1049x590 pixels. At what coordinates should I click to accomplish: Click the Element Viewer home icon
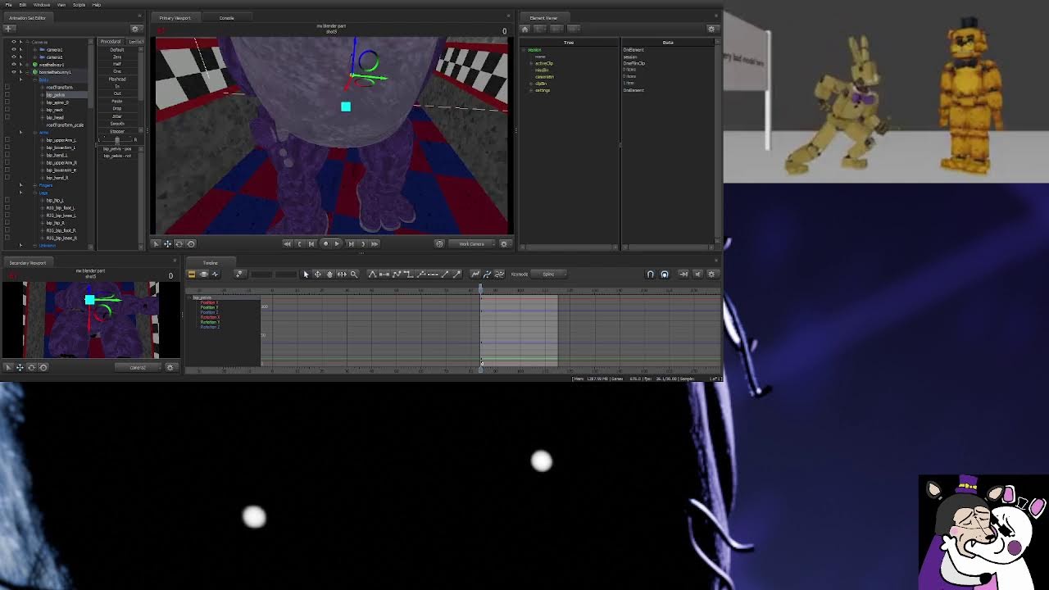(x=525, y=29)
